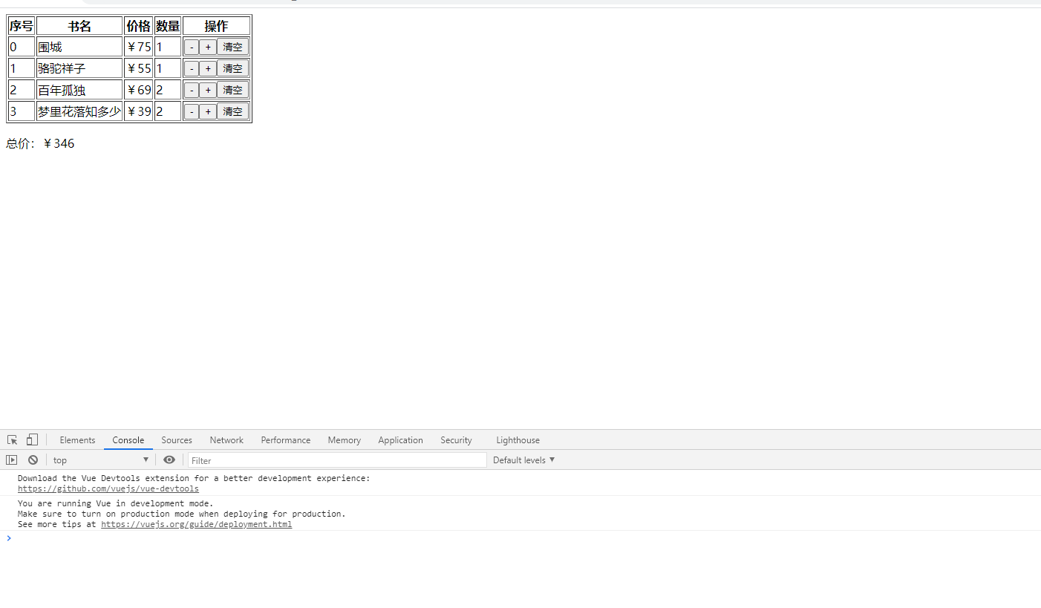Click 清空 on the 梦里花落知多少 row
The width and height of the screenshot is (1041, 608).
(232, 111)
